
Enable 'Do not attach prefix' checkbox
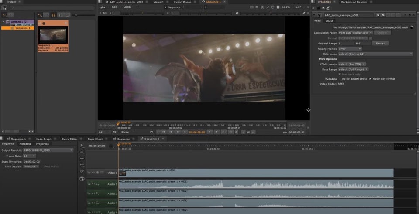click(339, 79)
